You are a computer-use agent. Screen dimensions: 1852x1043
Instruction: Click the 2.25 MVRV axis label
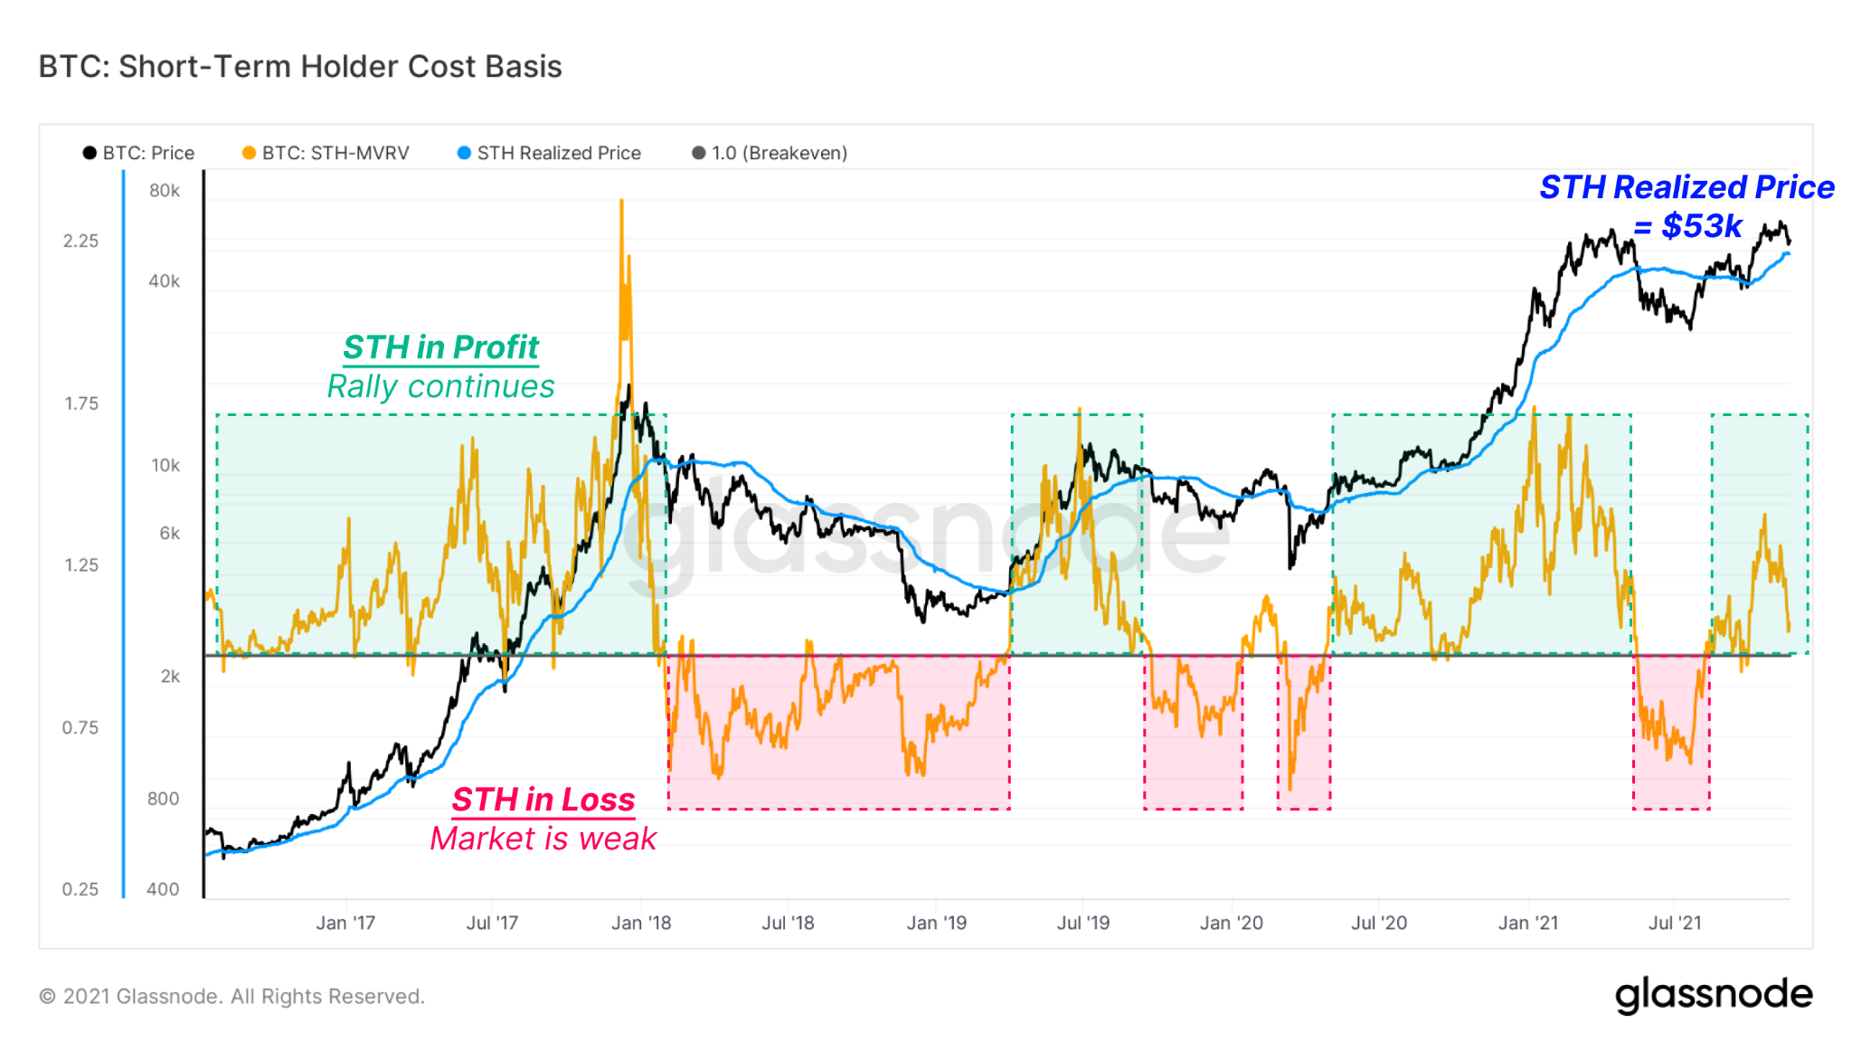pyautogui.click(x=80, y=241)
